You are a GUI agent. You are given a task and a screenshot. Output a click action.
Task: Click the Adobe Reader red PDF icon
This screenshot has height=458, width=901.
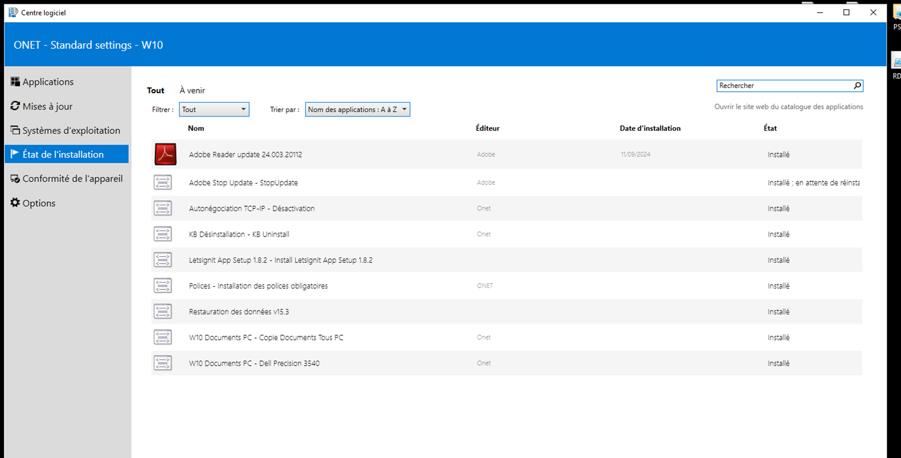(166, 154)
